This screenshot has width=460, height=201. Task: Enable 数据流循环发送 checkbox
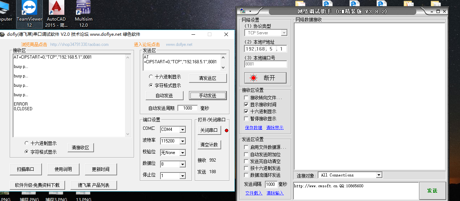(x=246, y=175)
